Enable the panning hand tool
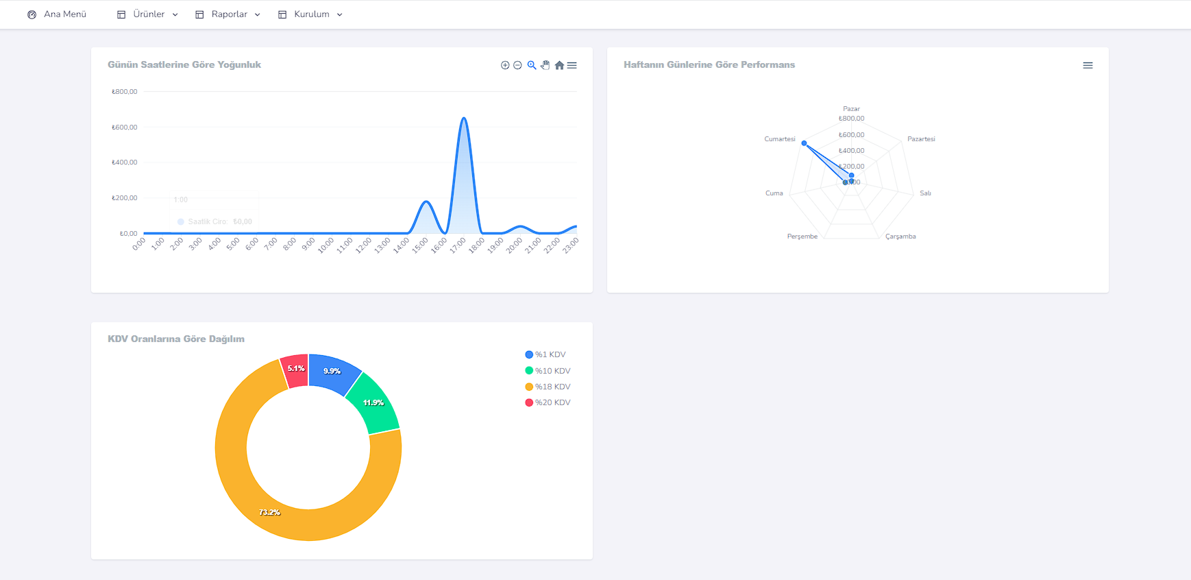 545,65
